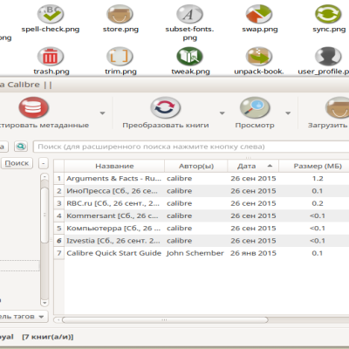The height and width of the screenshot is (349, 349).
Task: Click the edit metadata toolbar icon
Action: click(x=33, y=107)
